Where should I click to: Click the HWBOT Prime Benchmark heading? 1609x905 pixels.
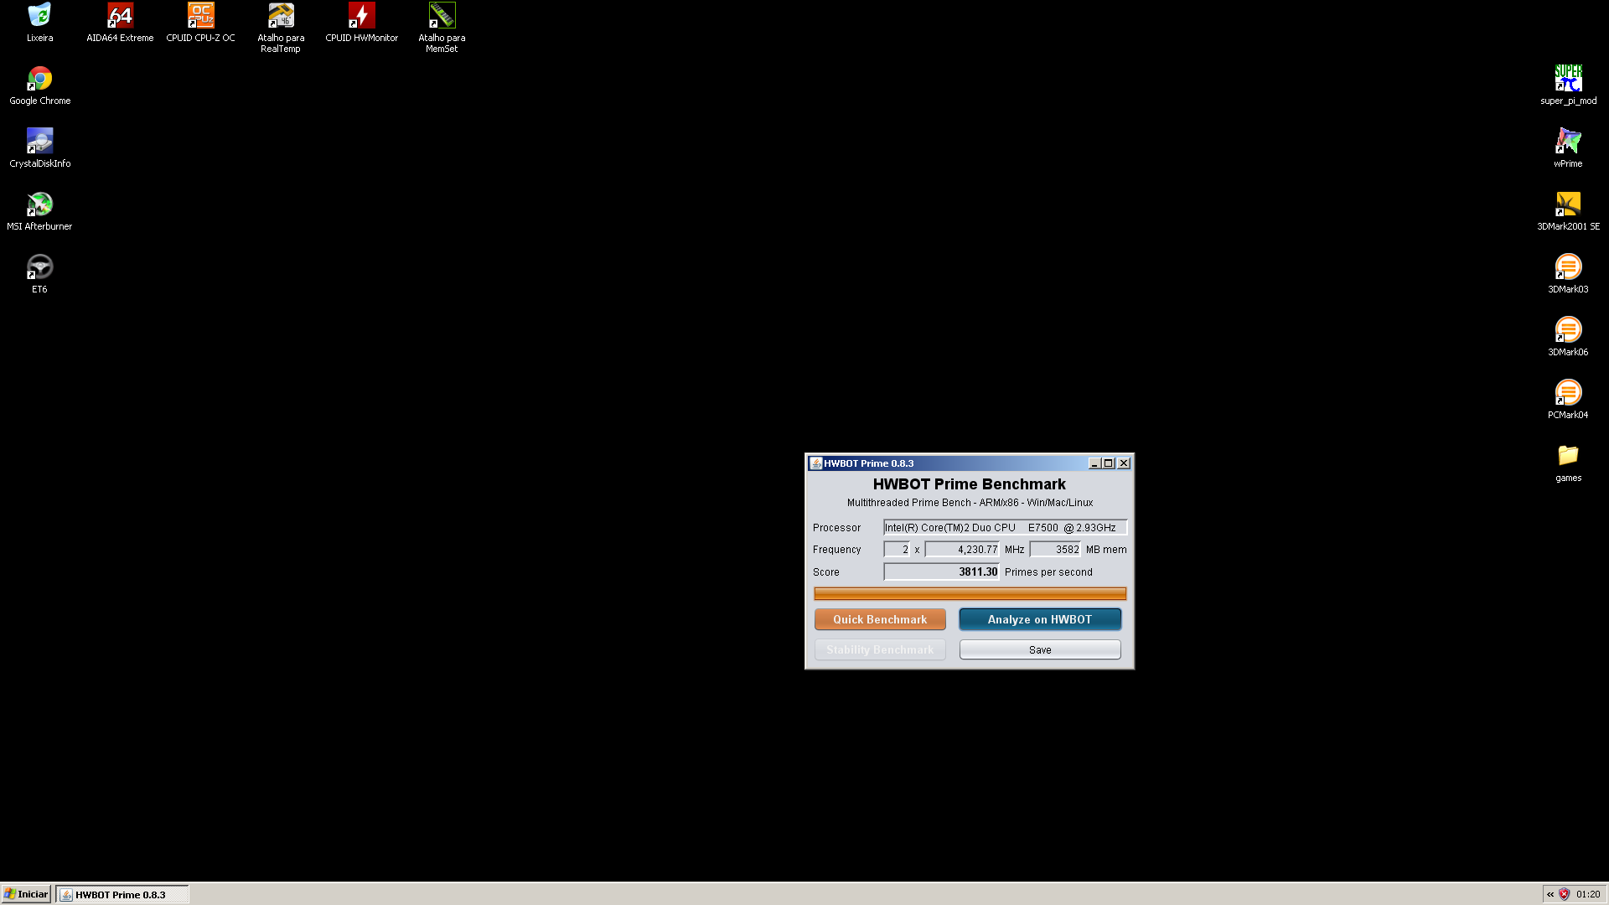970,484
